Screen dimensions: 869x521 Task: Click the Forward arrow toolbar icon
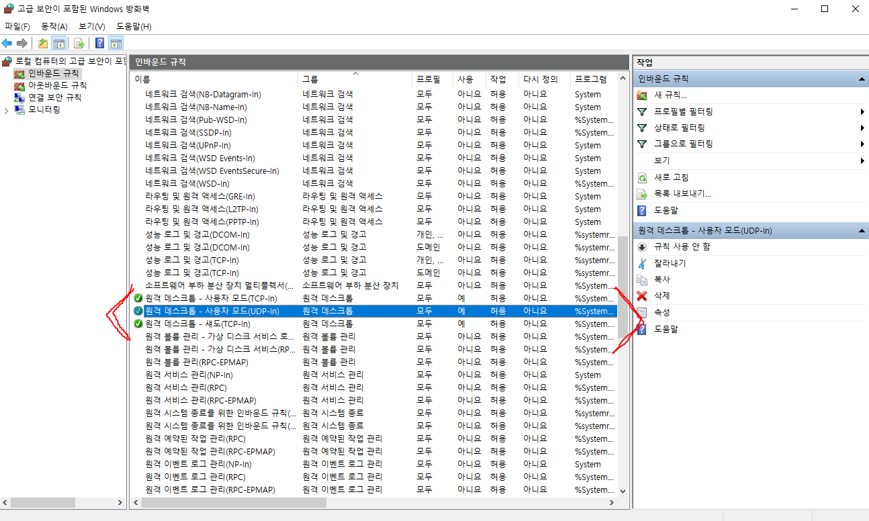pyautogui.click(x=22, y=43)
